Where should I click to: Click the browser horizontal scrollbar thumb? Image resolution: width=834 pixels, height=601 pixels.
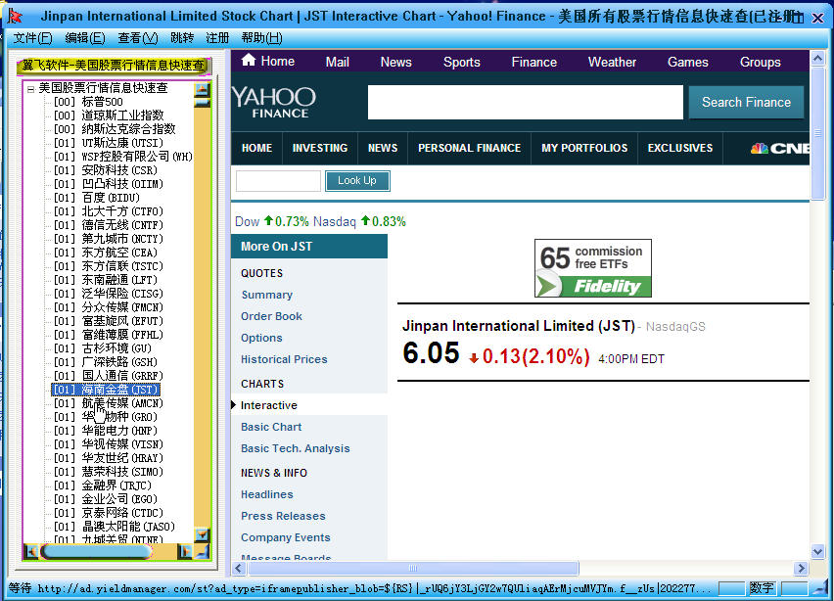413,569
